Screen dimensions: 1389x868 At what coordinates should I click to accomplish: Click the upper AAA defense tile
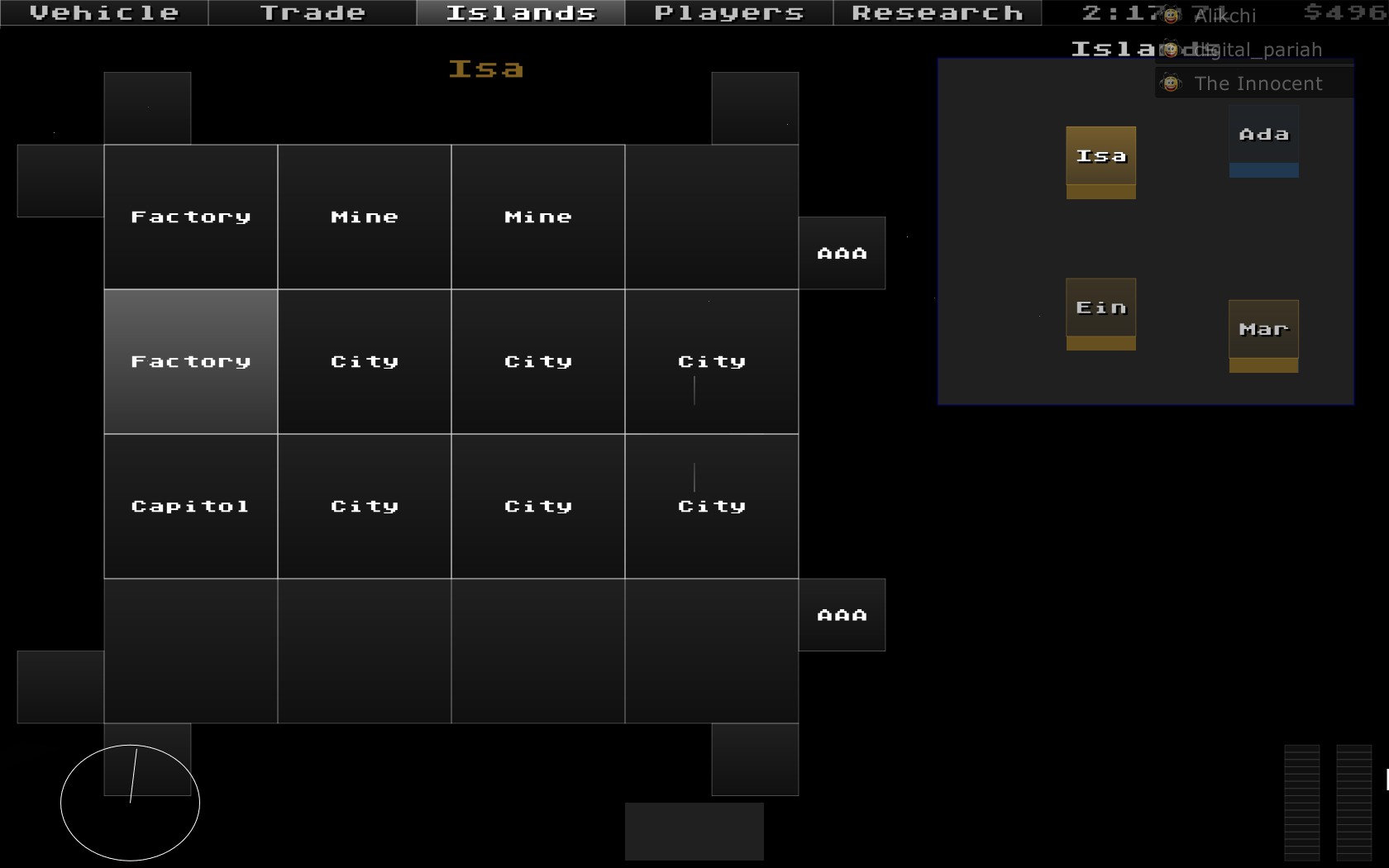[842, 253]
